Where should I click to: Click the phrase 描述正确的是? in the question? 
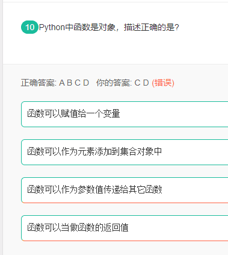pyautogui.click(x=152, y=27)
